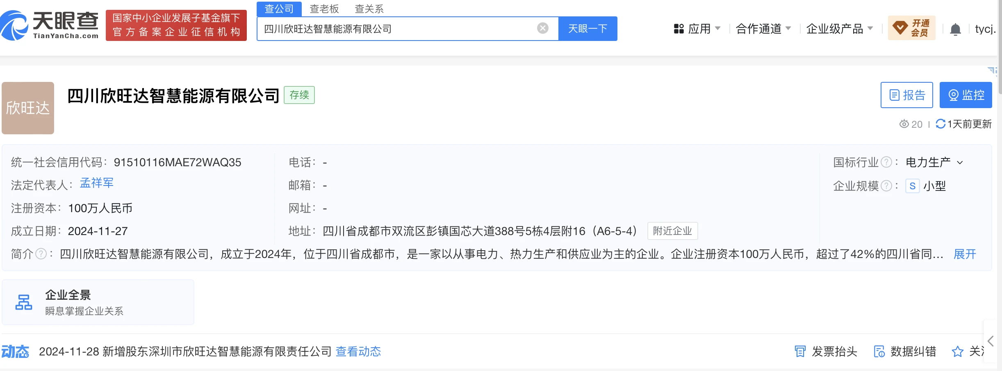This screenshot has width=1002, height=371.
Task: Click the eye view-count icon
Action: point(904,124)
